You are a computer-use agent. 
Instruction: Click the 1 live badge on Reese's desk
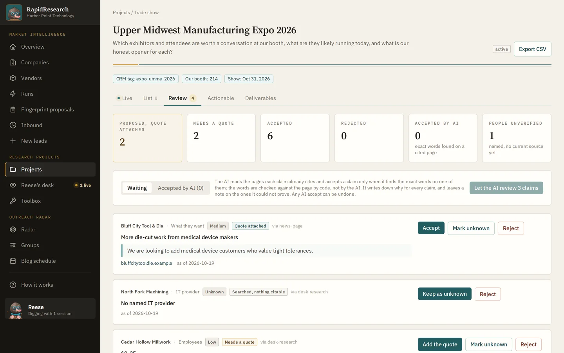click(x=83, y=185)
